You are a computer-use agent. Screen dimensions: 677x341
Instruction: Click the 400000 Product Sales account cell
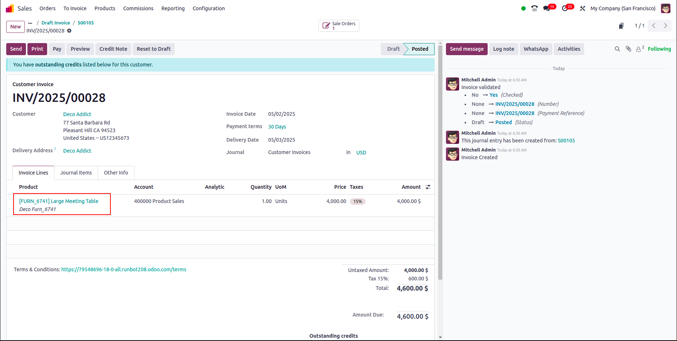pyautogui.click(x=159, y=201)
